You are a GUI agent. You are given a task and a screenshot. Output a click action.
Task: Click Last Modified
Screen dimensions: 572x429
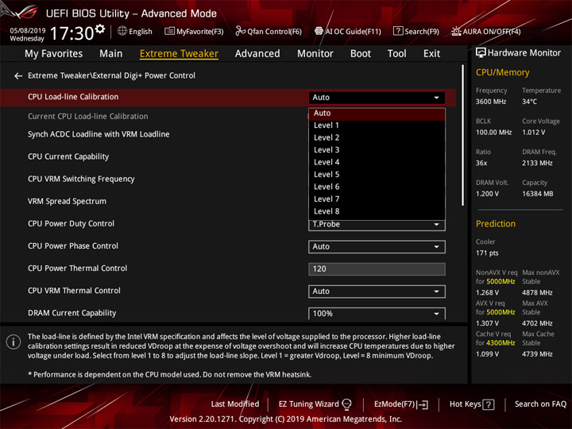235,404
